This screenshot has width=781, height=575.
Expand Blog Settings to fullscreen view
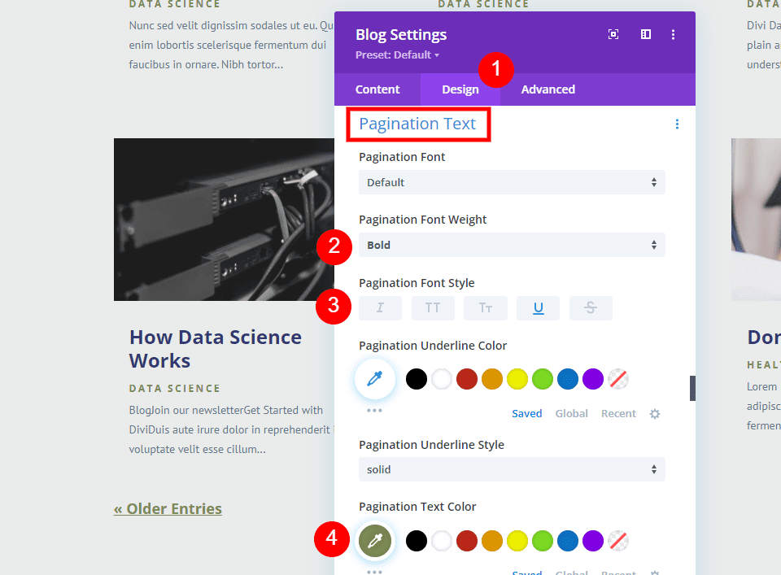[x=613, y=34]
